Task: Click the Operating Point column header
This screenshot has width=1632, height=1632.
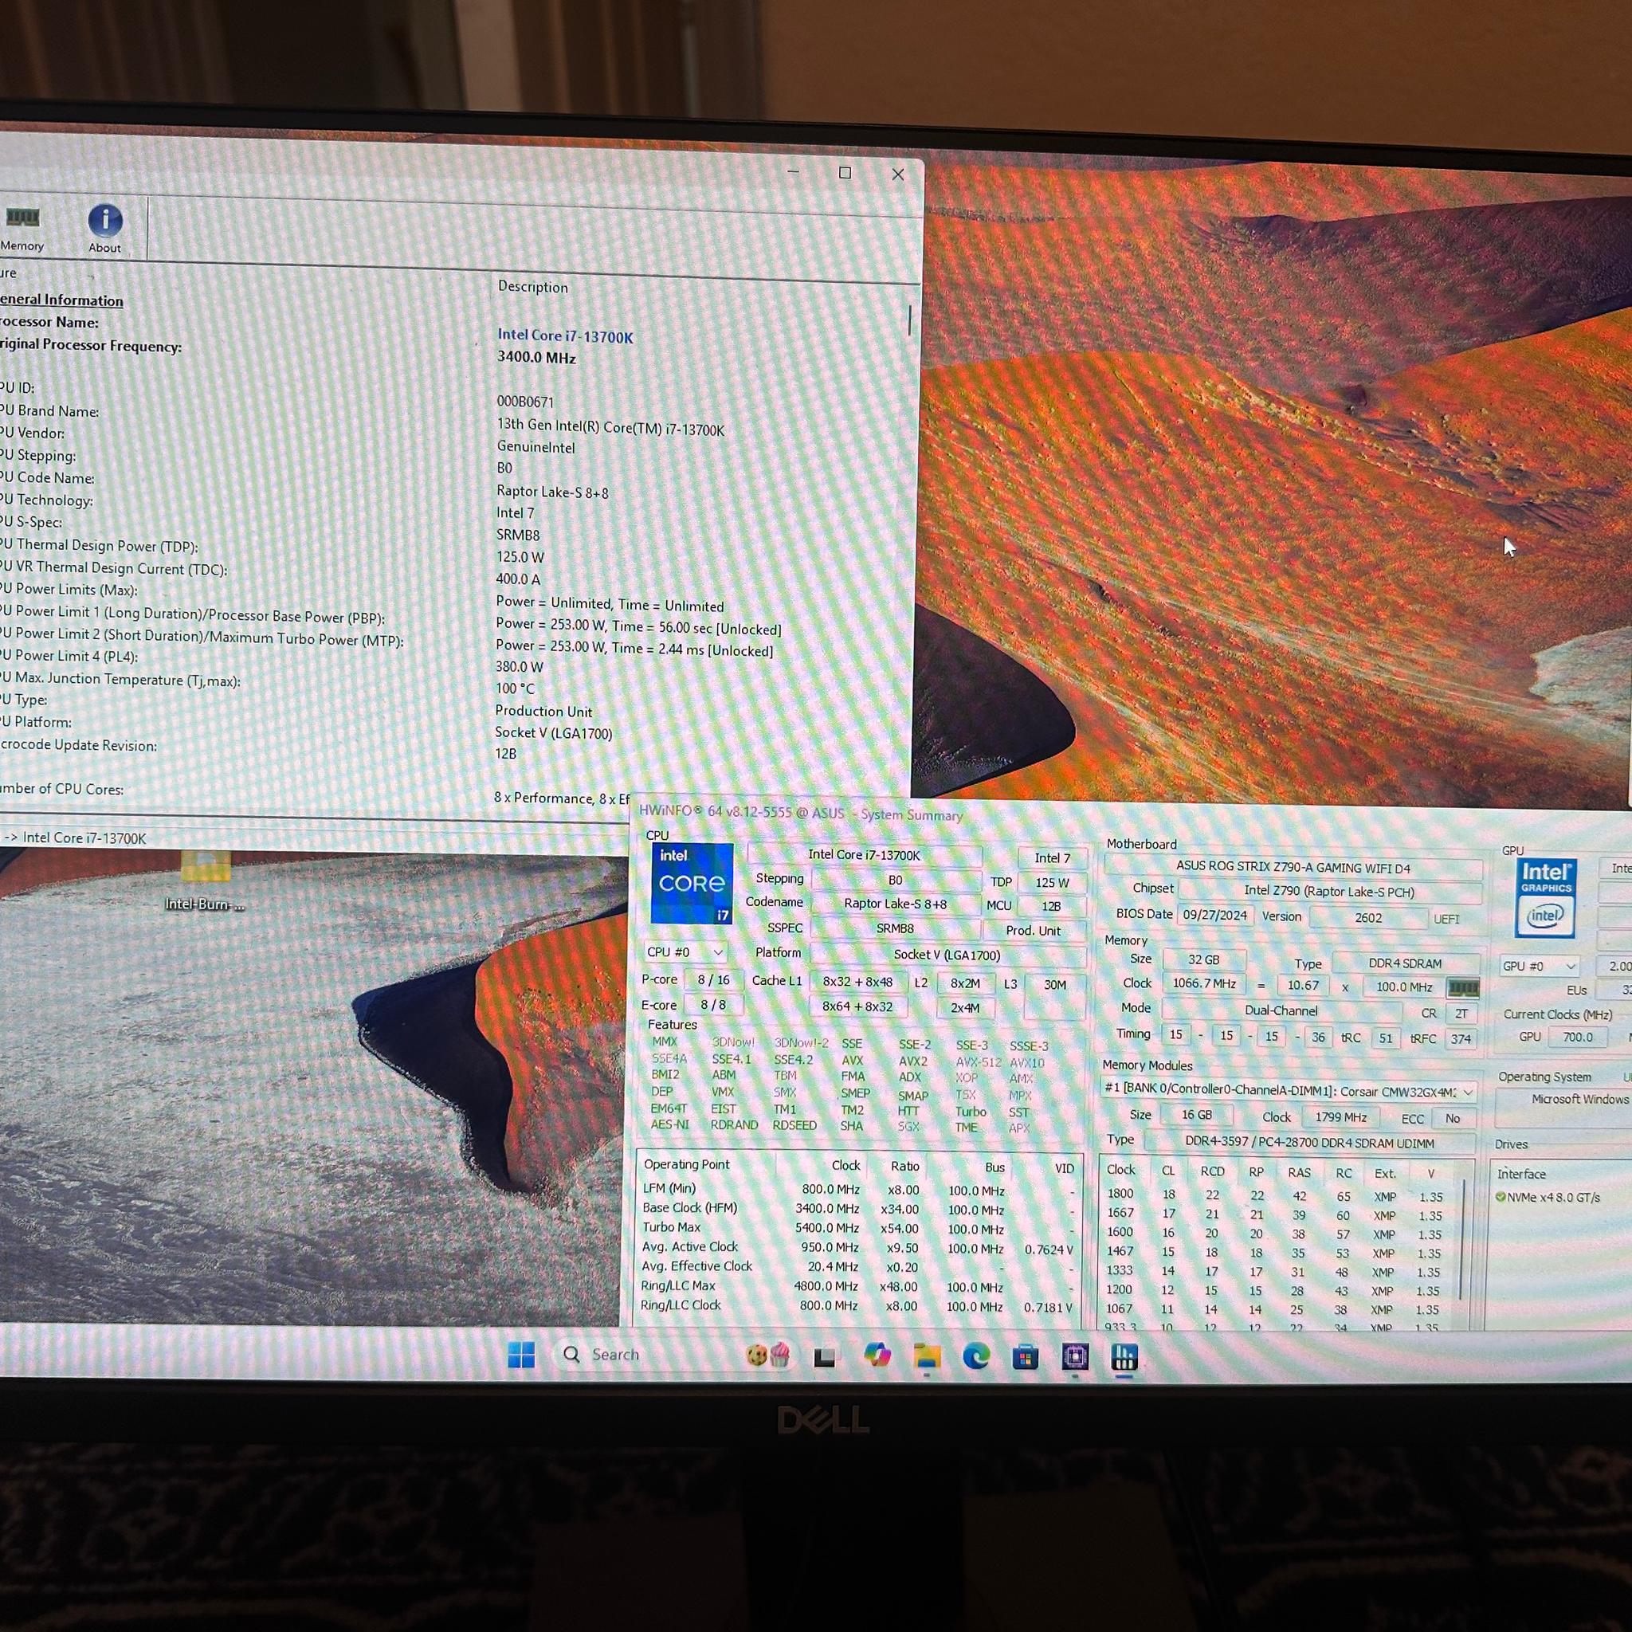Action: [686, 1164]
